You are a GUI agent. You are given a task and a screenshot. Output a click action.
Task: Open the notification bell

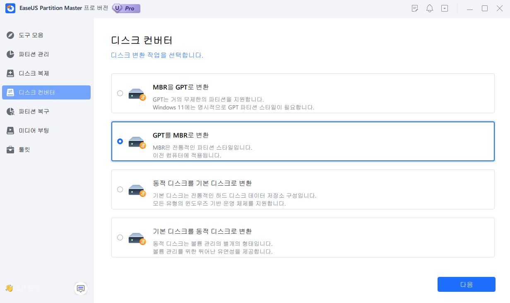[430, 8]
